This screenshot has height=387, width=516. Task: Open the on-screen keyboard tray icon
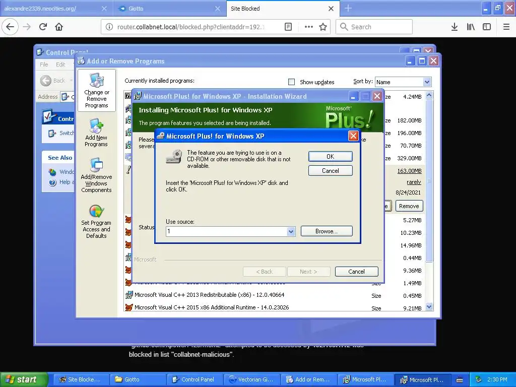460,380
